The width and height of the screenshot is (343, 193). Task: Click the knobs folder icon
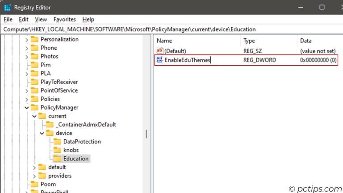[x=57, y=150]
